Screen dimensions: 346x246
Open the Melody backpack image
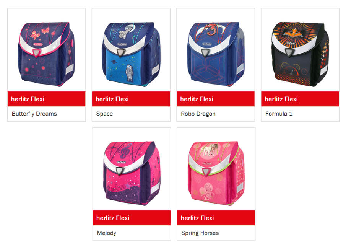pos(132,173)
